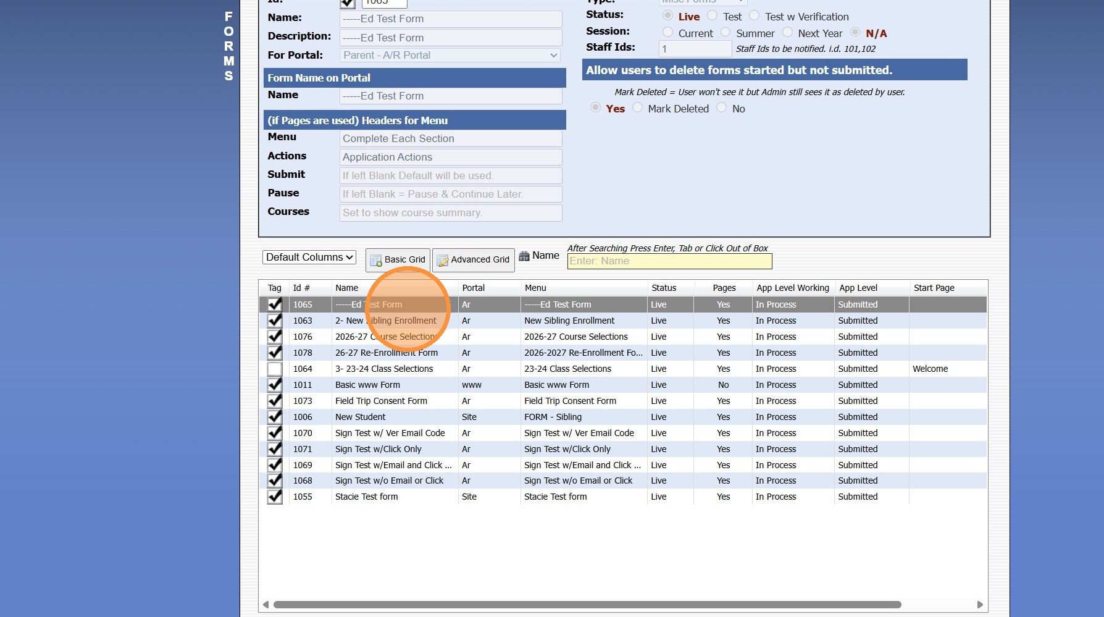Click the "FORM - Sibling" menu cell

[x=553, y=417]
